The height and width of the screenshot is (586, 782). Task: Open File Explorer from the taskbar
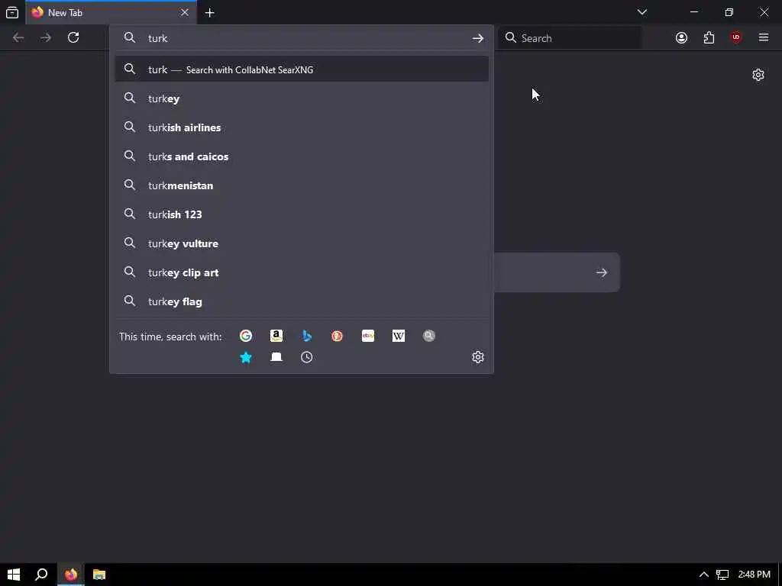click(x=99, y=575)
